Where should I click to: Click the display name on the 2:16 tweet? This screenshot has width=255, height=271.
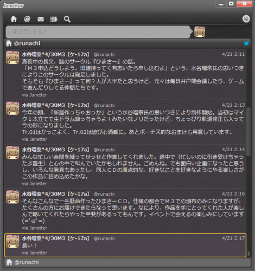click(56, 194)
